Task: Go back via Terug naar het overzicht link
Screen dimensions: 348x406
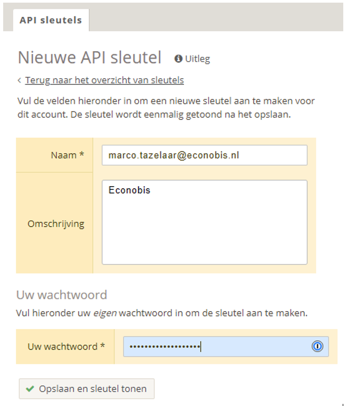Action: click(104, 80)
